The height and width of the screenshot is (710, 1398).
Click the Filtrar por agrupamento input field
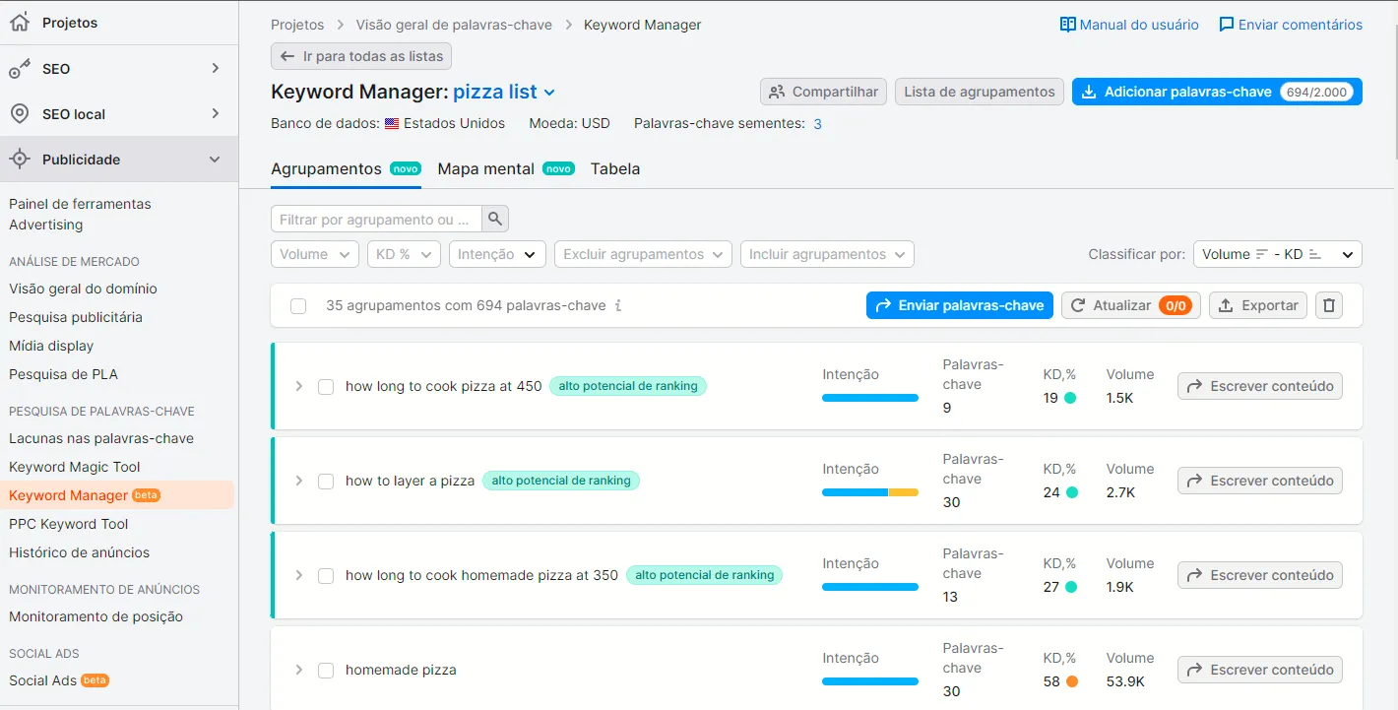pos(376,219)
